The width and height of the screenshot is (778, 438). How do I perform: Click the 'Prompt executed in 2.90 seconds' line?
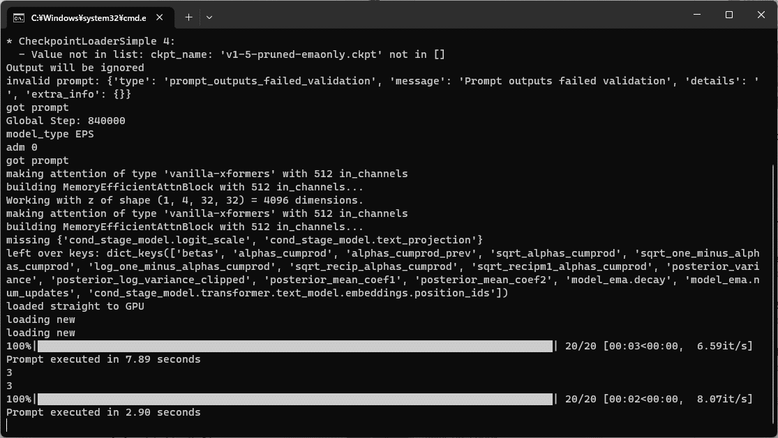point(103,412)
